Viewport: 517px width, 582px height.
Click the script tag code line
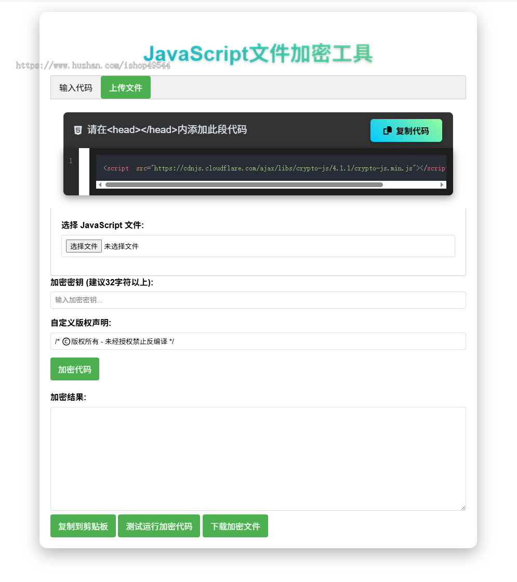coord(274,168)
